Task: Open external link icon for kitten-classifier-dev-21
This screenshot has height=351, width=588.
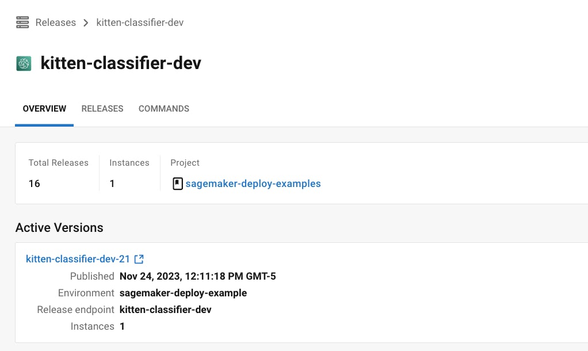Action: click(139, 260)
